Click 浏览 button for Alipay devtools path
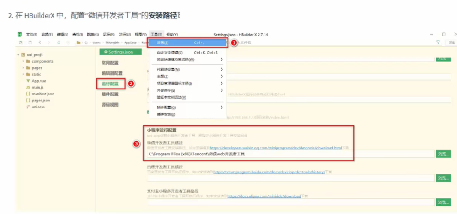Screen dimensions: 457x214 [x=444, y=202]
